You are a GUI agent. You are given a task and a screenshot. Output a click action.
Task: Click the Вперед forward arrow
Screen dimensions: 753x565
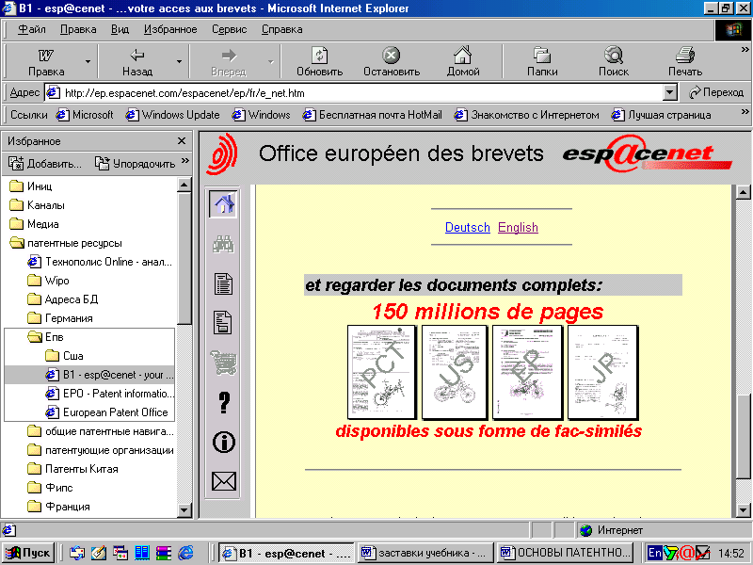229,61
